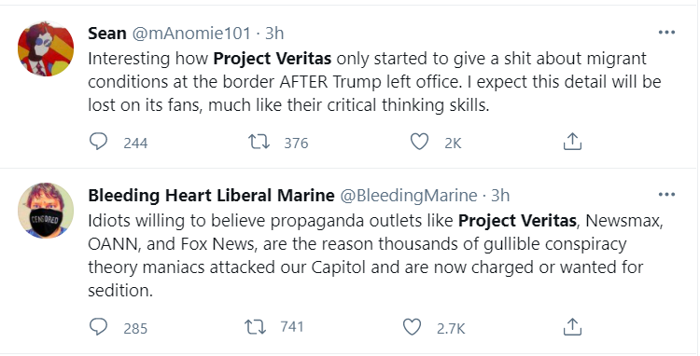Like the Bleeding Heart Liberal Marine tweet

pyautogui.click(x=412, y=327)
